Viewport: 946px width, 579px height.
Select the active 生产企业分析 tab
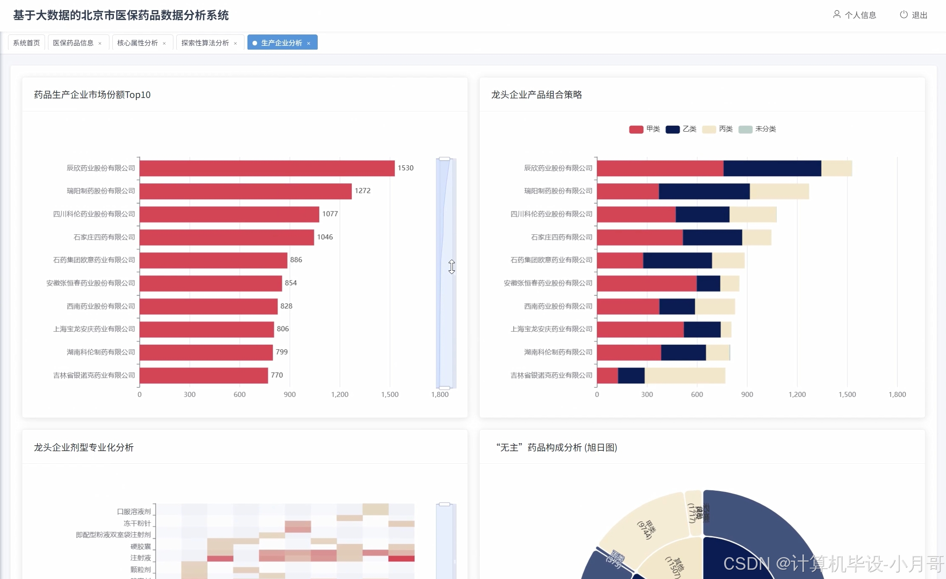tap(282, 43)
